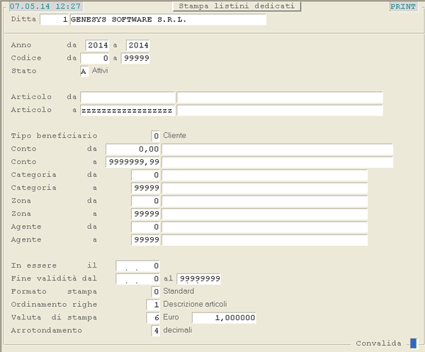Click the Arrotondamento field with 4
Image resolution: width=425 pixels, height=352 pixels.
coord(156,331)
